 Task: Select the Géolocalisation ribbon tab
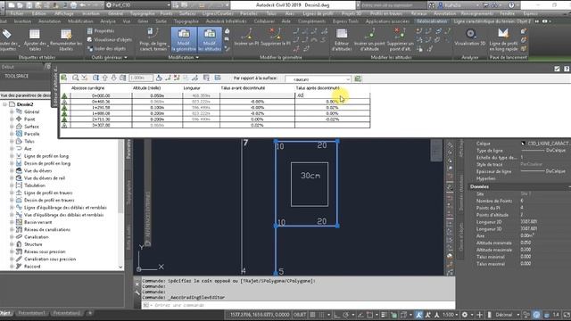pos(433,21)
